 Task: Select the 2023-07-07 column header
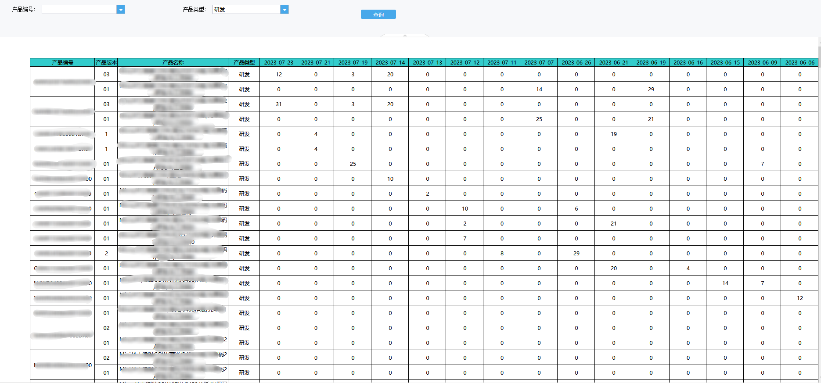click(539, 62)
